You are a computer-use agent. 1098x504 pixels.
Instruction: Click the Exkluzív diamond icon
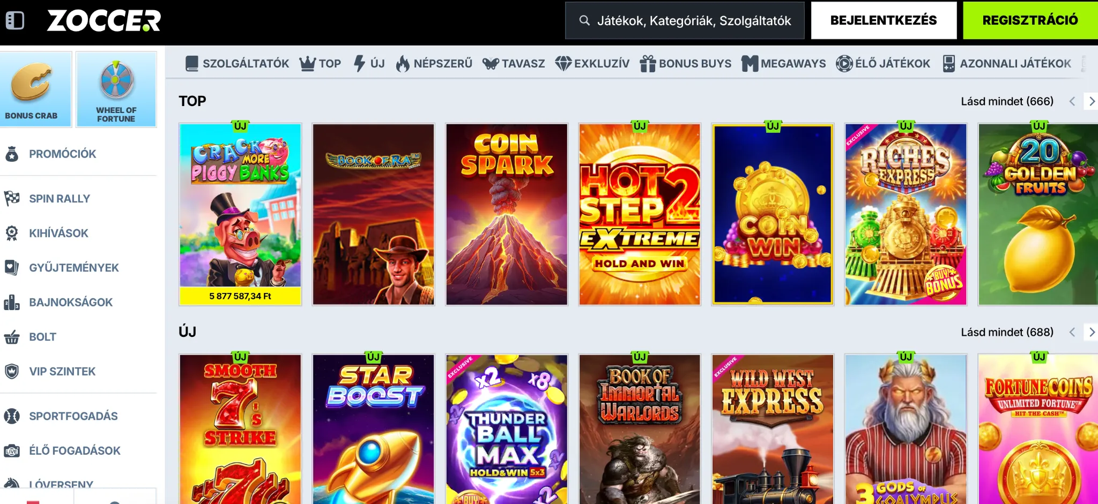pos(563,64)
